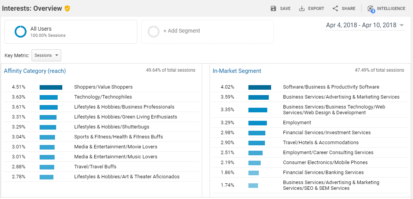Click the Software/Business & Productivity Software bar
Viewport: 413px width, 199px height.
click(x=260, y=87)
